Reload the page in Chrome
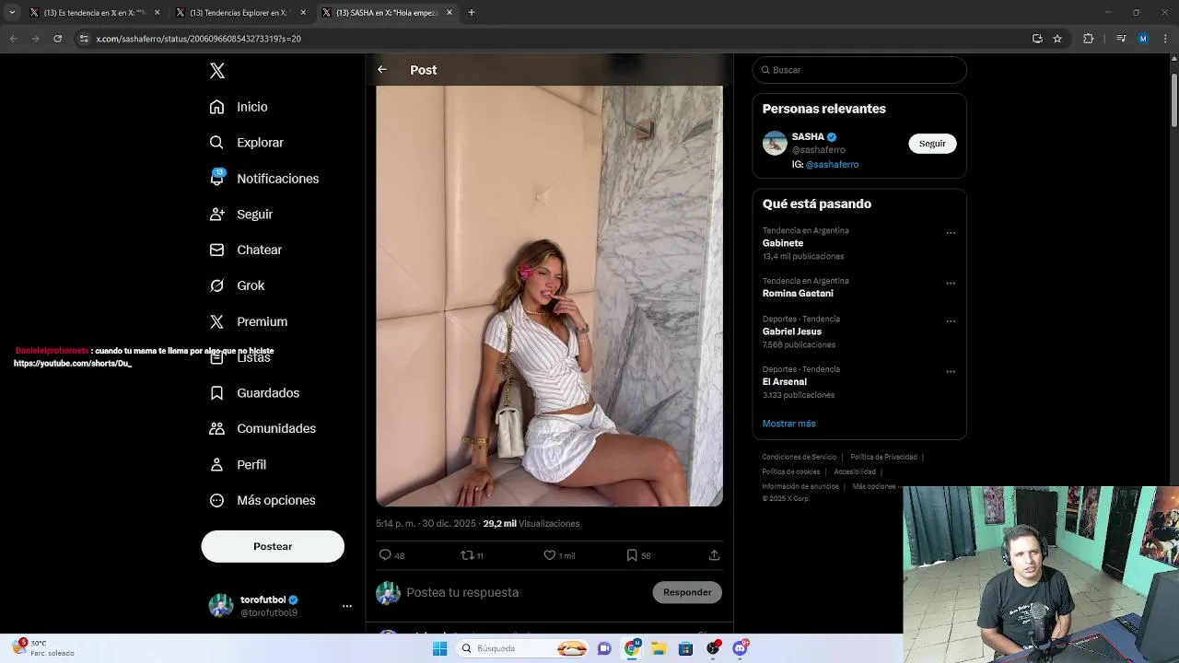This screenshot has height=663, width=1179. click(x=57, y=39)
